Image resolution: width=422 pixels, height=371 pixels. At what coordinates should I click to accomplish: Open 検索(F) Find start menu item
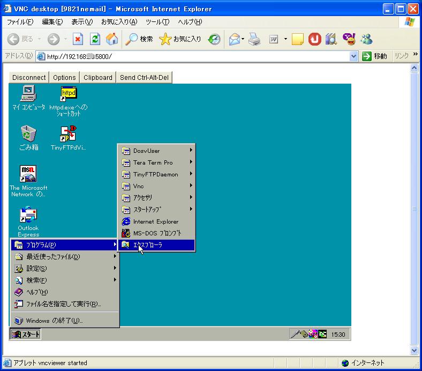(x=65, y=280)
